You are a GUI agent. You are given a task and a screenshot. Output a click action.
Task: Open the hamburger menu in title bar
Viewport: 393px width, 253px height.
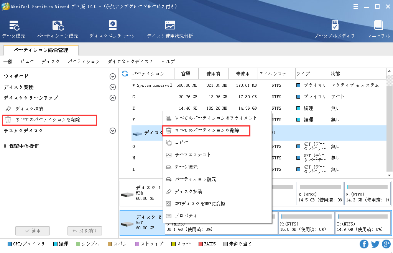click(x=356, y=7)
